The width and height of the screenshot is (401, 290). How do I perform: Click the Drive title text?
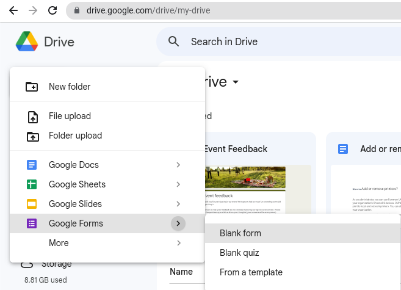(x=59, y=42)
